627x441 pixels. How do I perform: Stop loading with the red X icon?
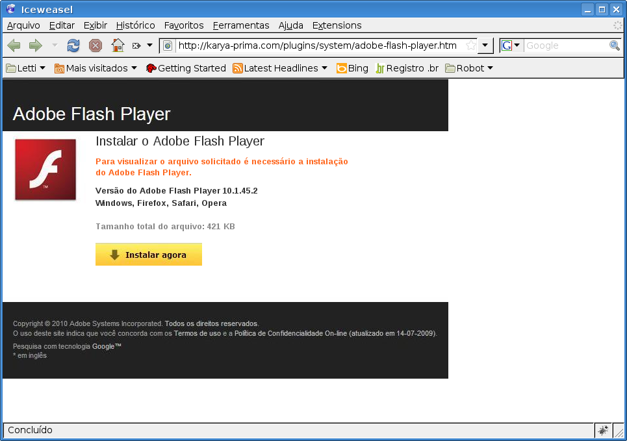click(x=95, y=45)
